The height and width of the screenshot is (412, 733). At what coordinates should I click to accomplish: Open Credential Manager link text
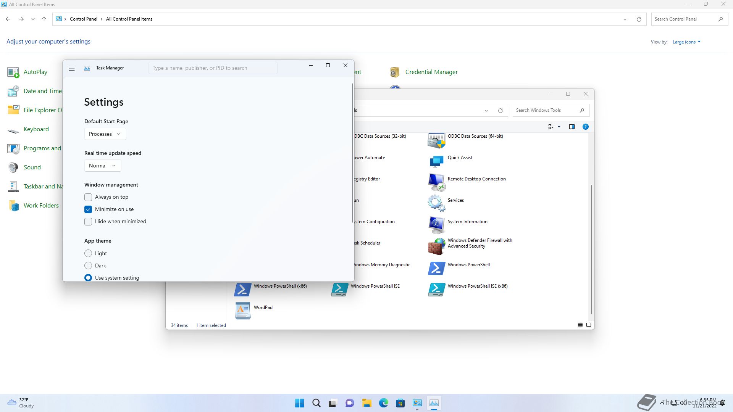coord(431,72)
